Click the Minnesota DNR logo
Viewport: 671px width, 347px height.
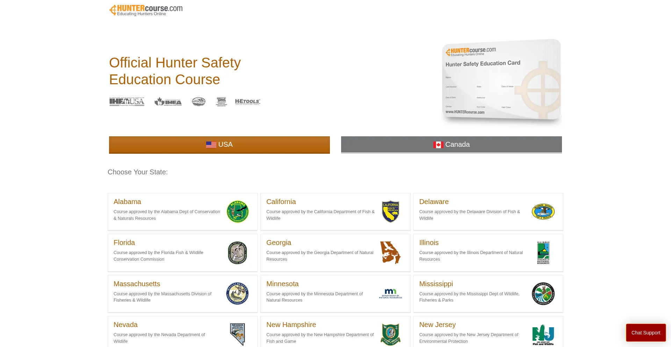(x=390, y=294)
